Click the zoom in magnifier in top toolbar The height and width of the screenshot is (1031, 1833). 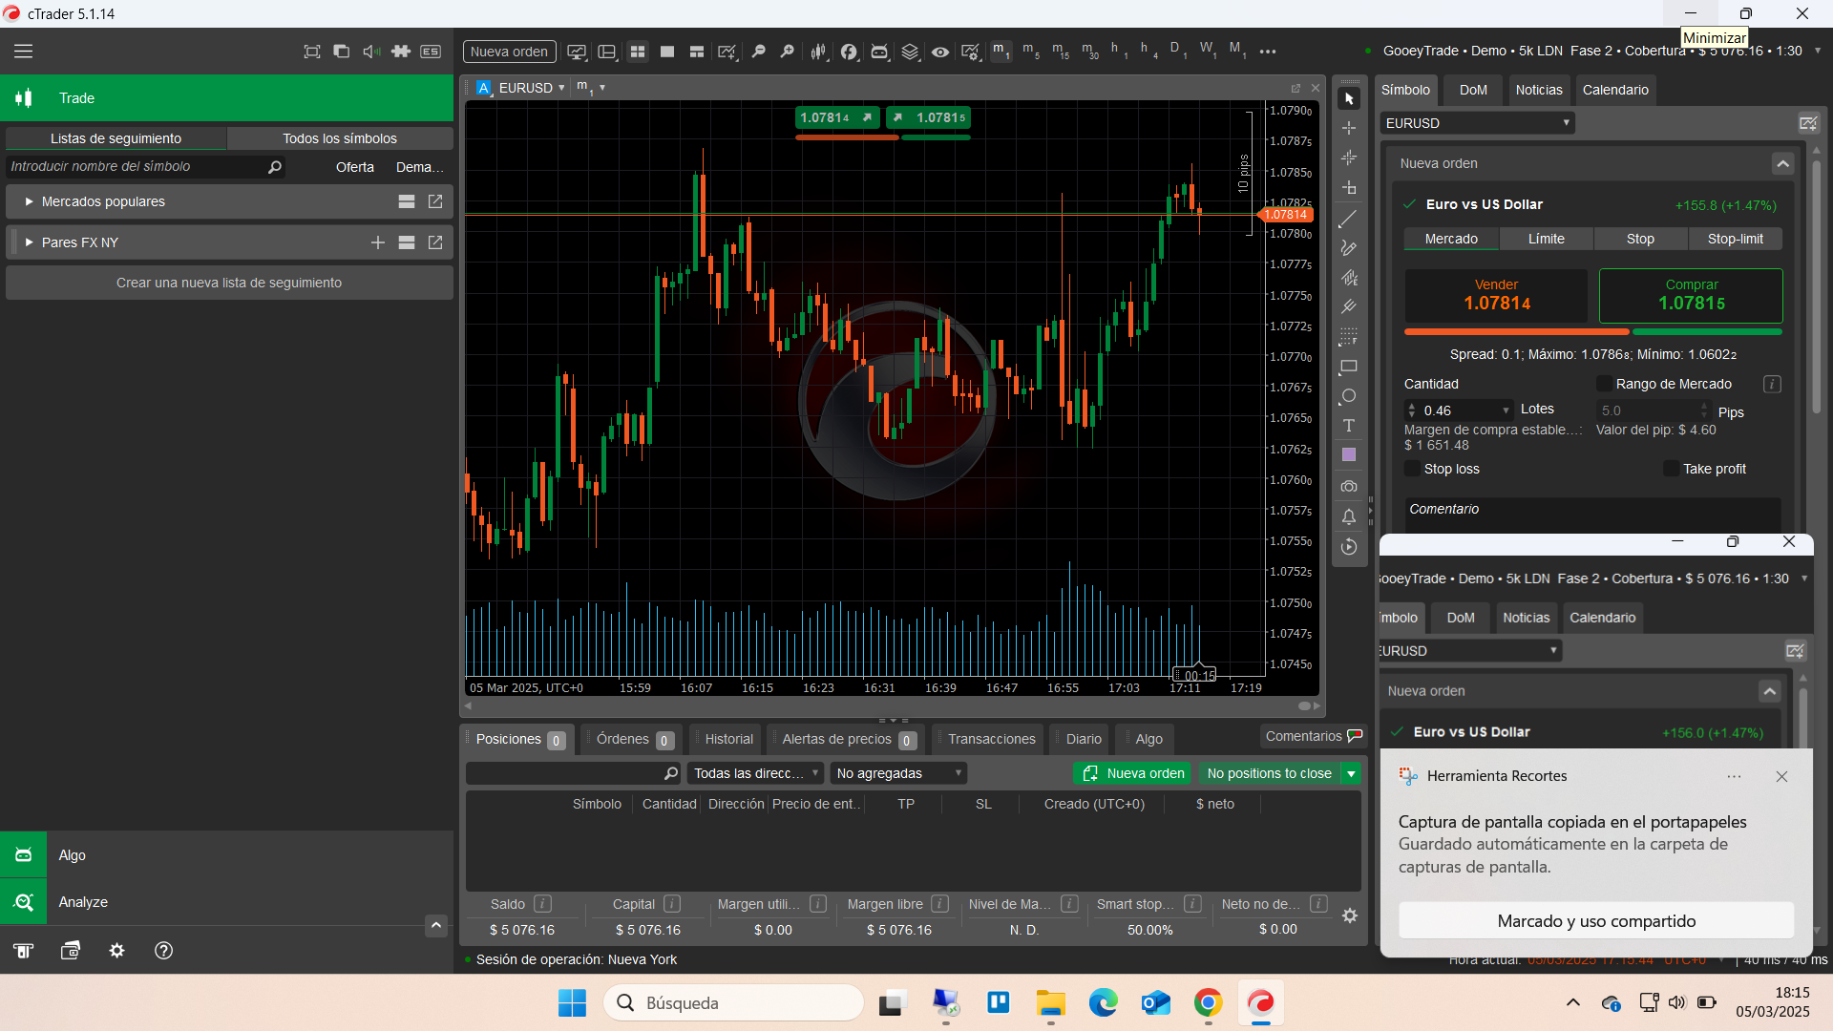pyautogui.click(x=788, y=52)
